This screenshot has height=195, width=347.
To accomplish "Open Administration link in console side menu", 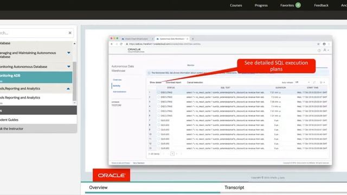I will point(119,92).
